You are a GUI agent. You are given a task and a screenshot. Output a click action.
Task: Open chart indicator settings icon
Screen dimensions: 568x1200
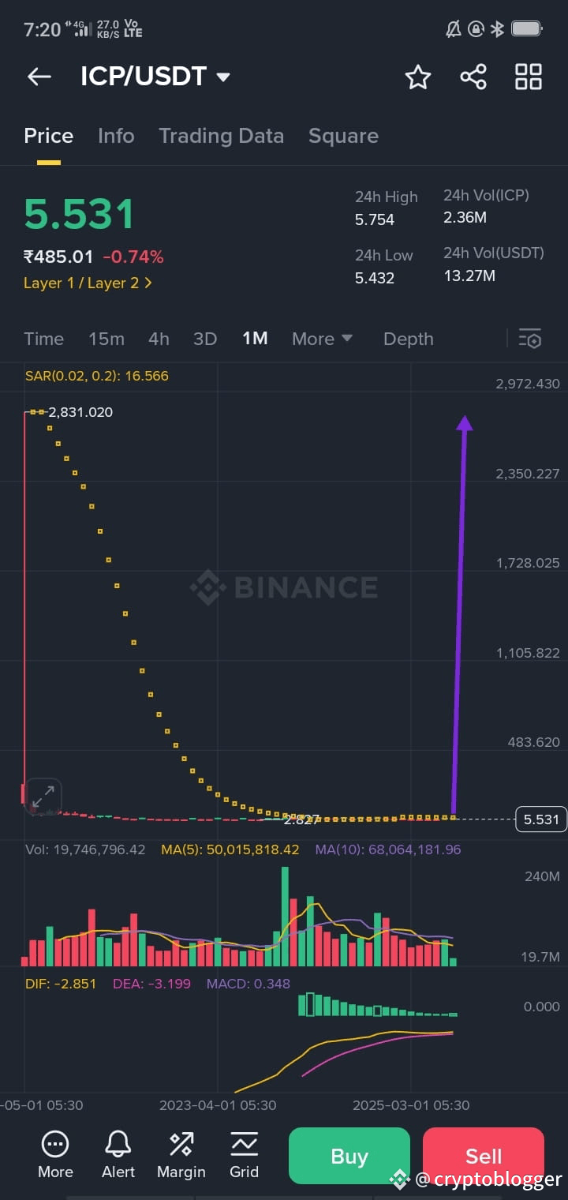coord(530,339)
